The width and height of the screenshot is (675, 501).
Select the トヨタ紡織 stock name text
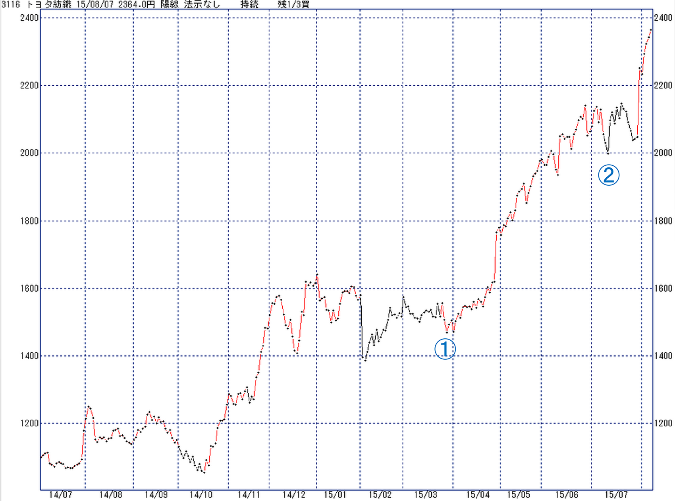(48, 5)
